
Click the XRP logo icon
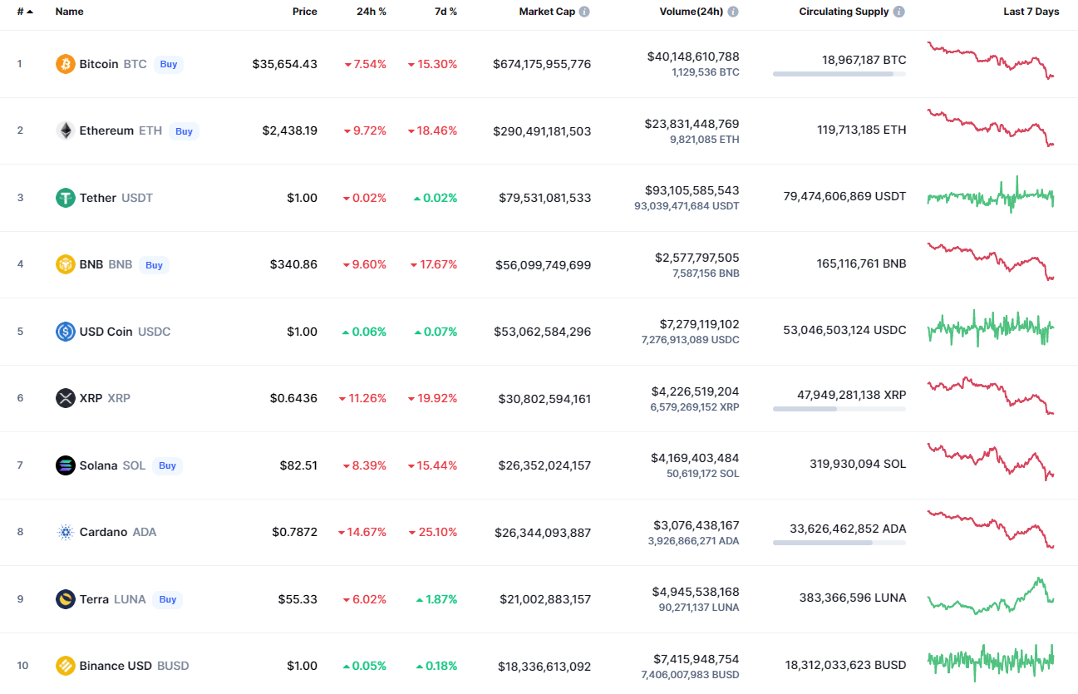click(65, 398)
